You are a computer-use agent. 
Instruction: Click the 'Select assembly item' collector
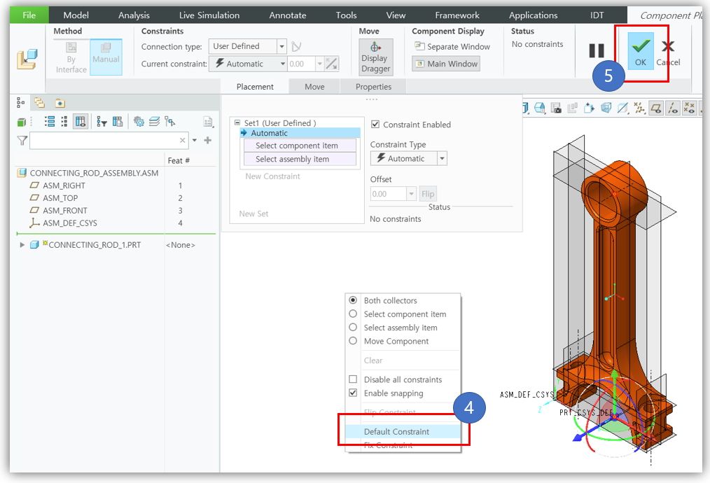click(x=300, y=159)
